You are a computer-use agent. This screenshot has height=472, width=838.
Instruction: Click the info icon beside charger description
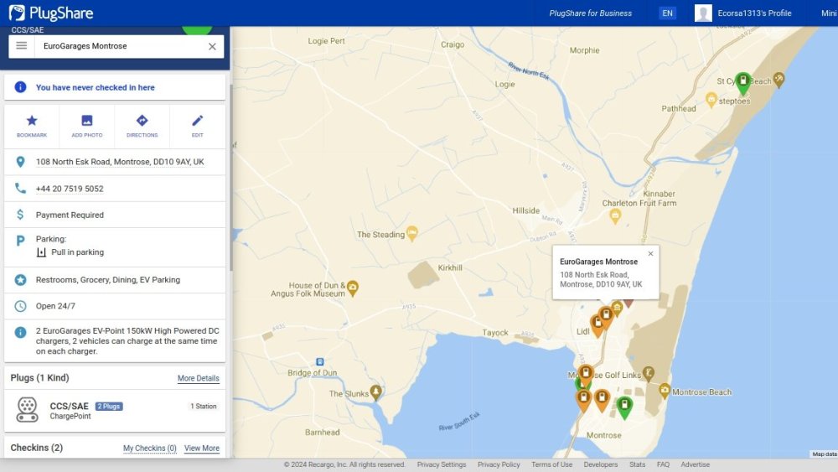coord(20,333)
